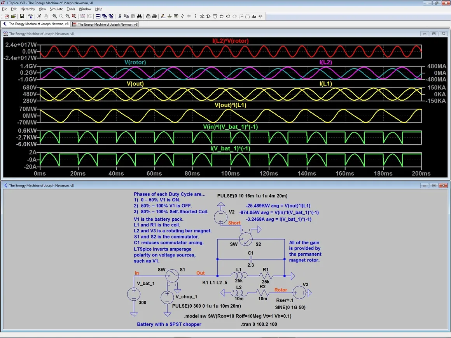The height and width of the screenshot is (338, 451).
Task: Click the capacitor C1 in the schematic
Action: click(x=251, y=259)
